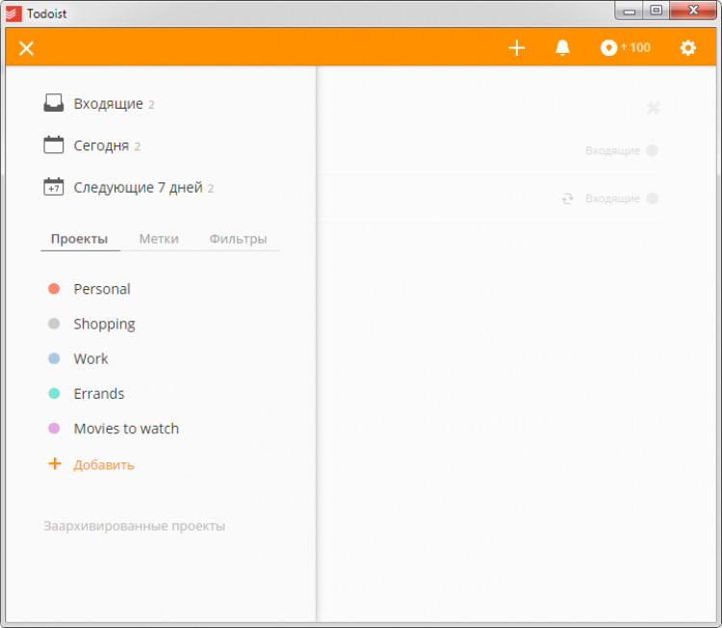Screen dimensions: 722x628
Task: Click the teal Errands color dot
Action: 54,394
